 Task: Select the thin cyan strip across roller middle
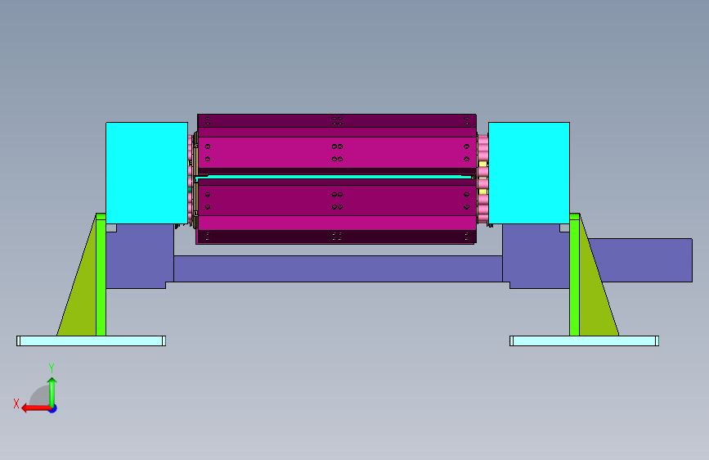tap(334, 177)
